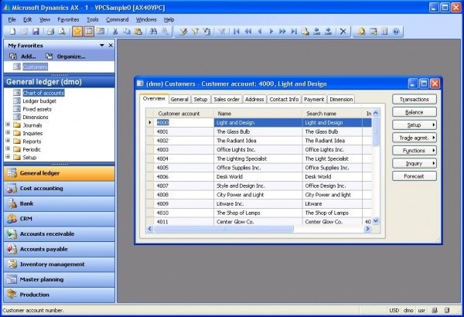Image resolution: width=464 pixels, height=317 pixels.
Task: Open My Favorites dropdown arrow
Action: [102, 46]
